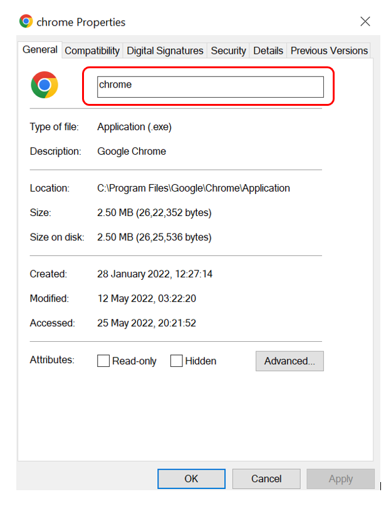Click the Size on disk value
Screen dimensions: 391x509
[x=154, y=237]
